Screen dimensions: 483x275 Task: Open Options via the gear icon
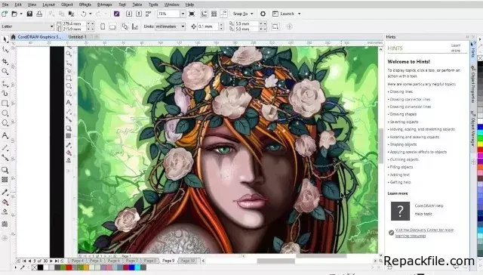[263, 14]
